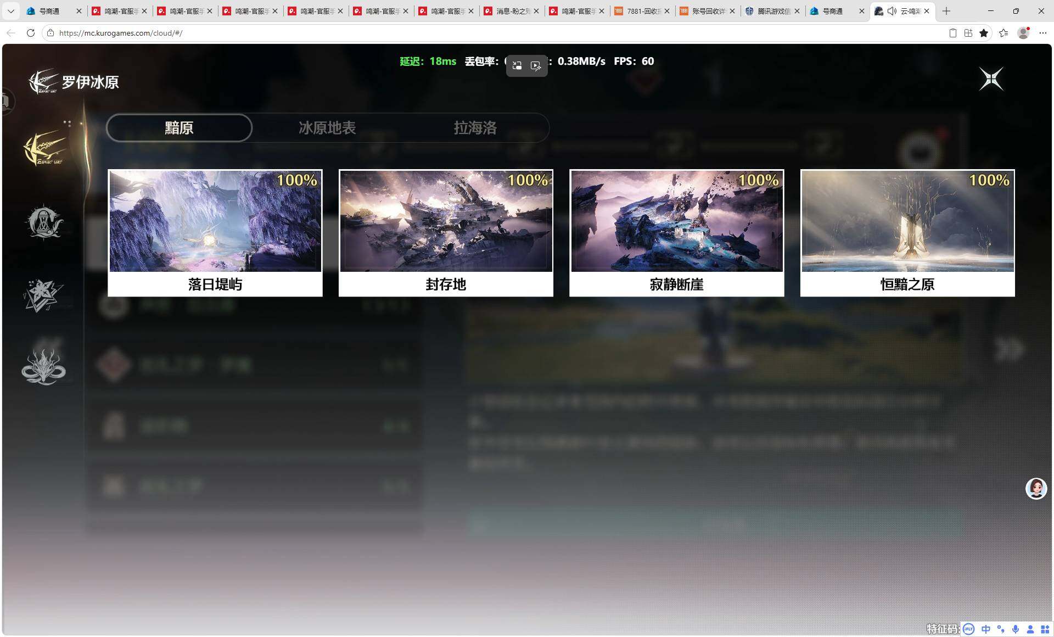Switch to the 腾讯游戏 browser tab
Screen dimensions: 1054x637
click(x=772, y=11)
